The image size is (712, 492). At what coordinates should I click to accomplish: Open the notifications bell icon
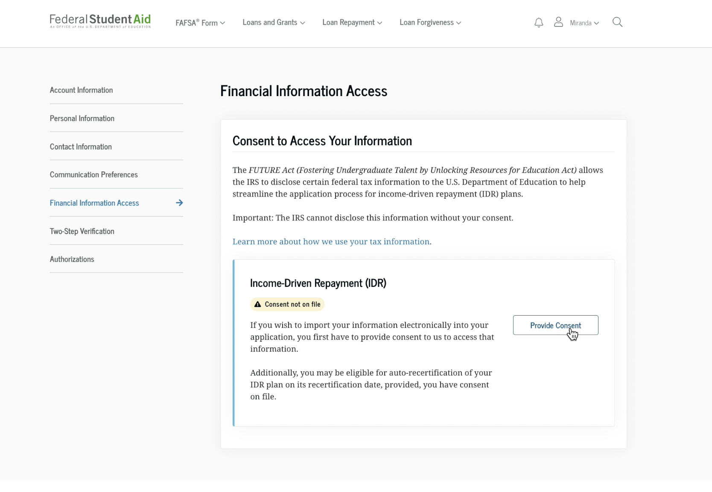tap(539, 23)
